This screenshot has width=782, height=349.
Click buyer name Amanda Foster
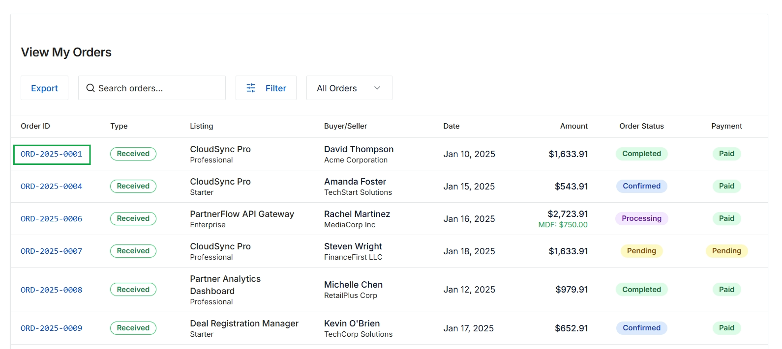355,182
